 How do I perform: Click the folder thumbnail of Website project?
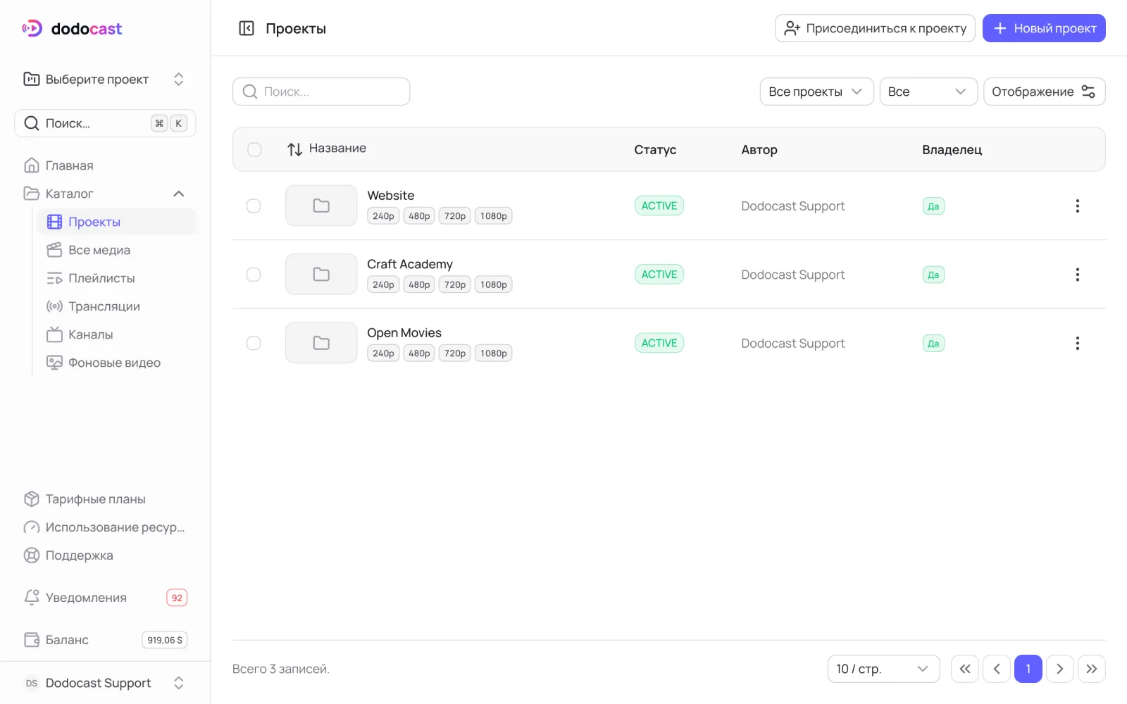click(x=321, y=206)
